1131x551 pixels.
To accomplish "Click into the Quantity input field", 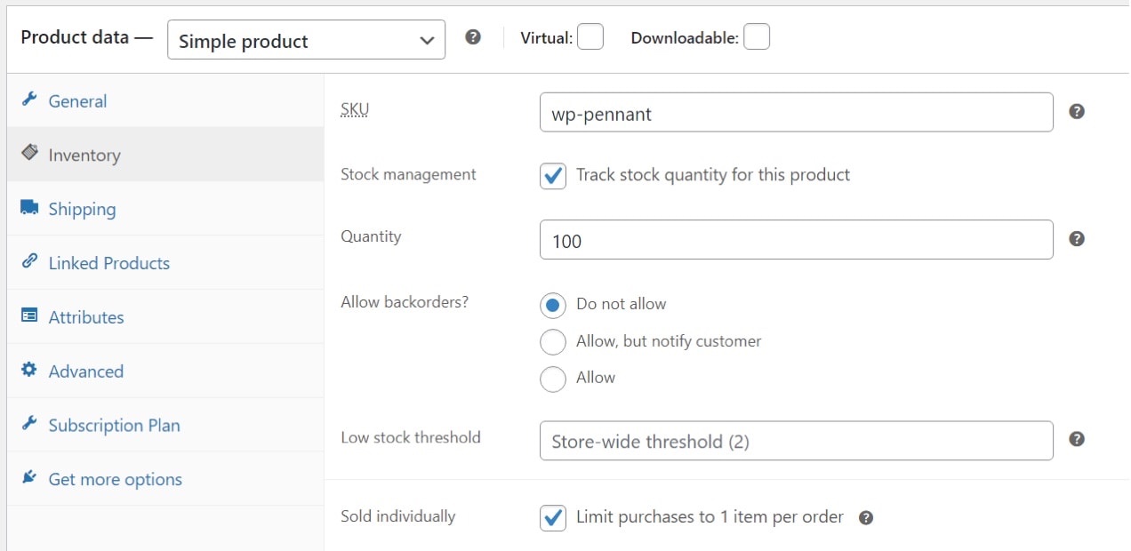I will (x=797, y=240).
